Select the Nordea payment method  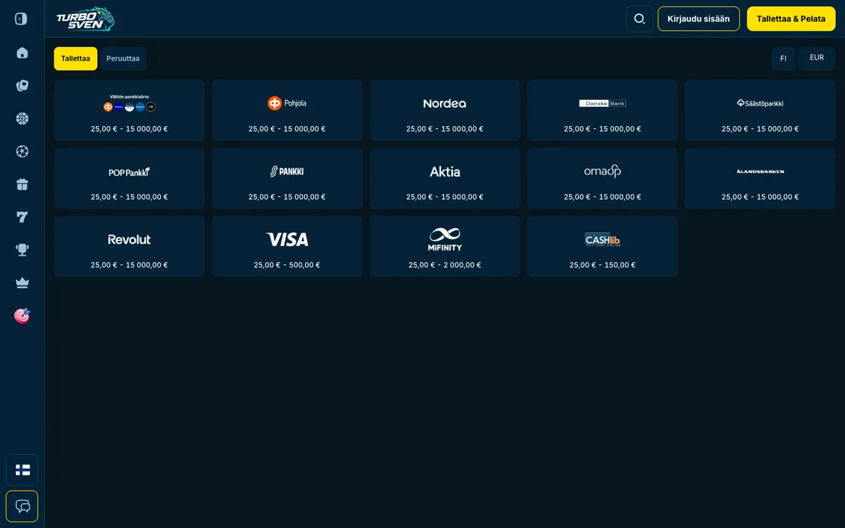(444, 110)
